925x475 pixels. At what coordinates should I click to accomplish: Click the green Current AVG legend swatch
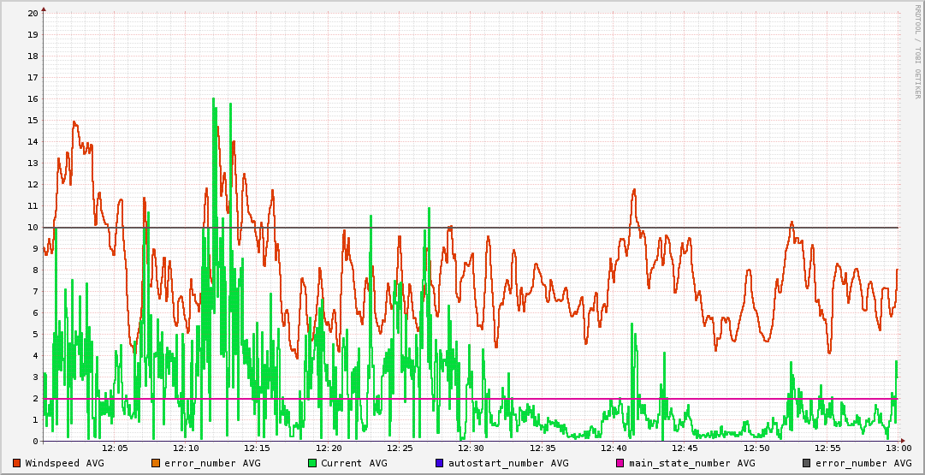312,463
